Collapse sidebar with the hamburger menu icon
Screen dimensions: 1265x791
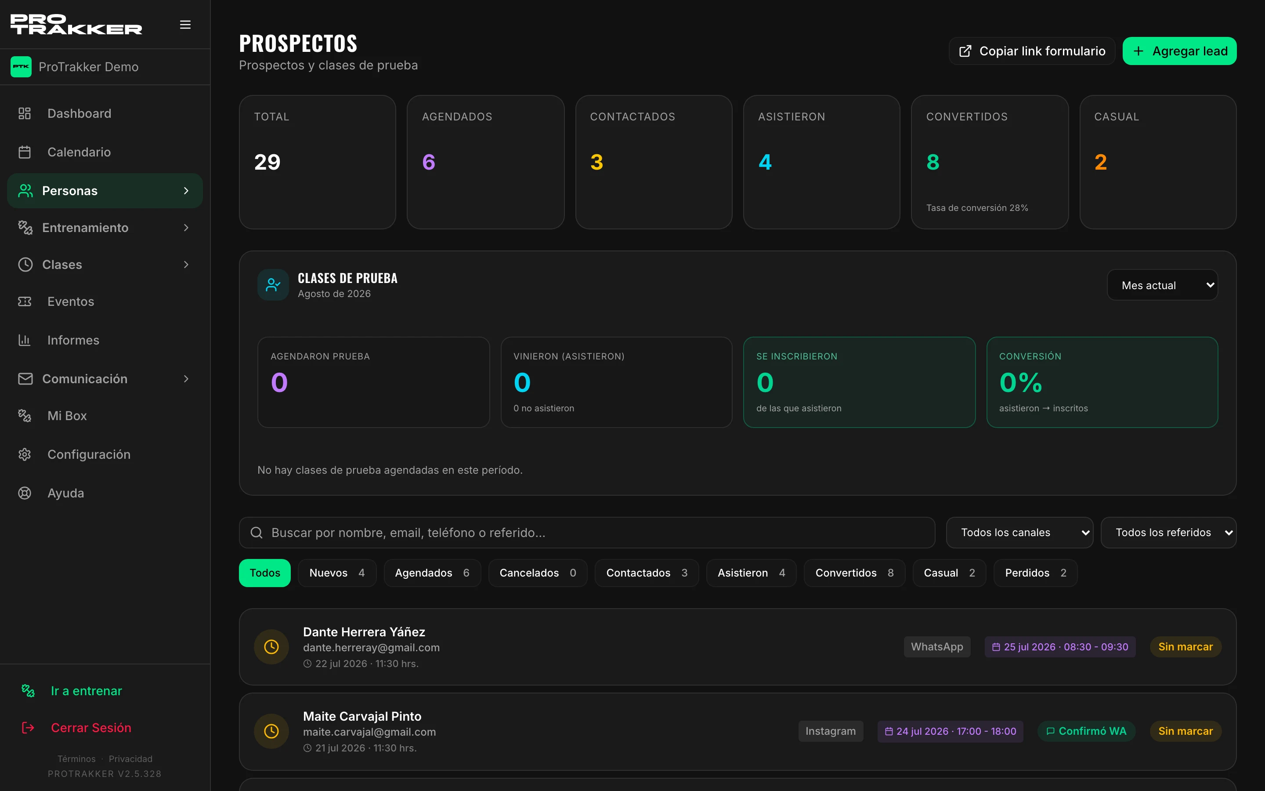point(185,25)
